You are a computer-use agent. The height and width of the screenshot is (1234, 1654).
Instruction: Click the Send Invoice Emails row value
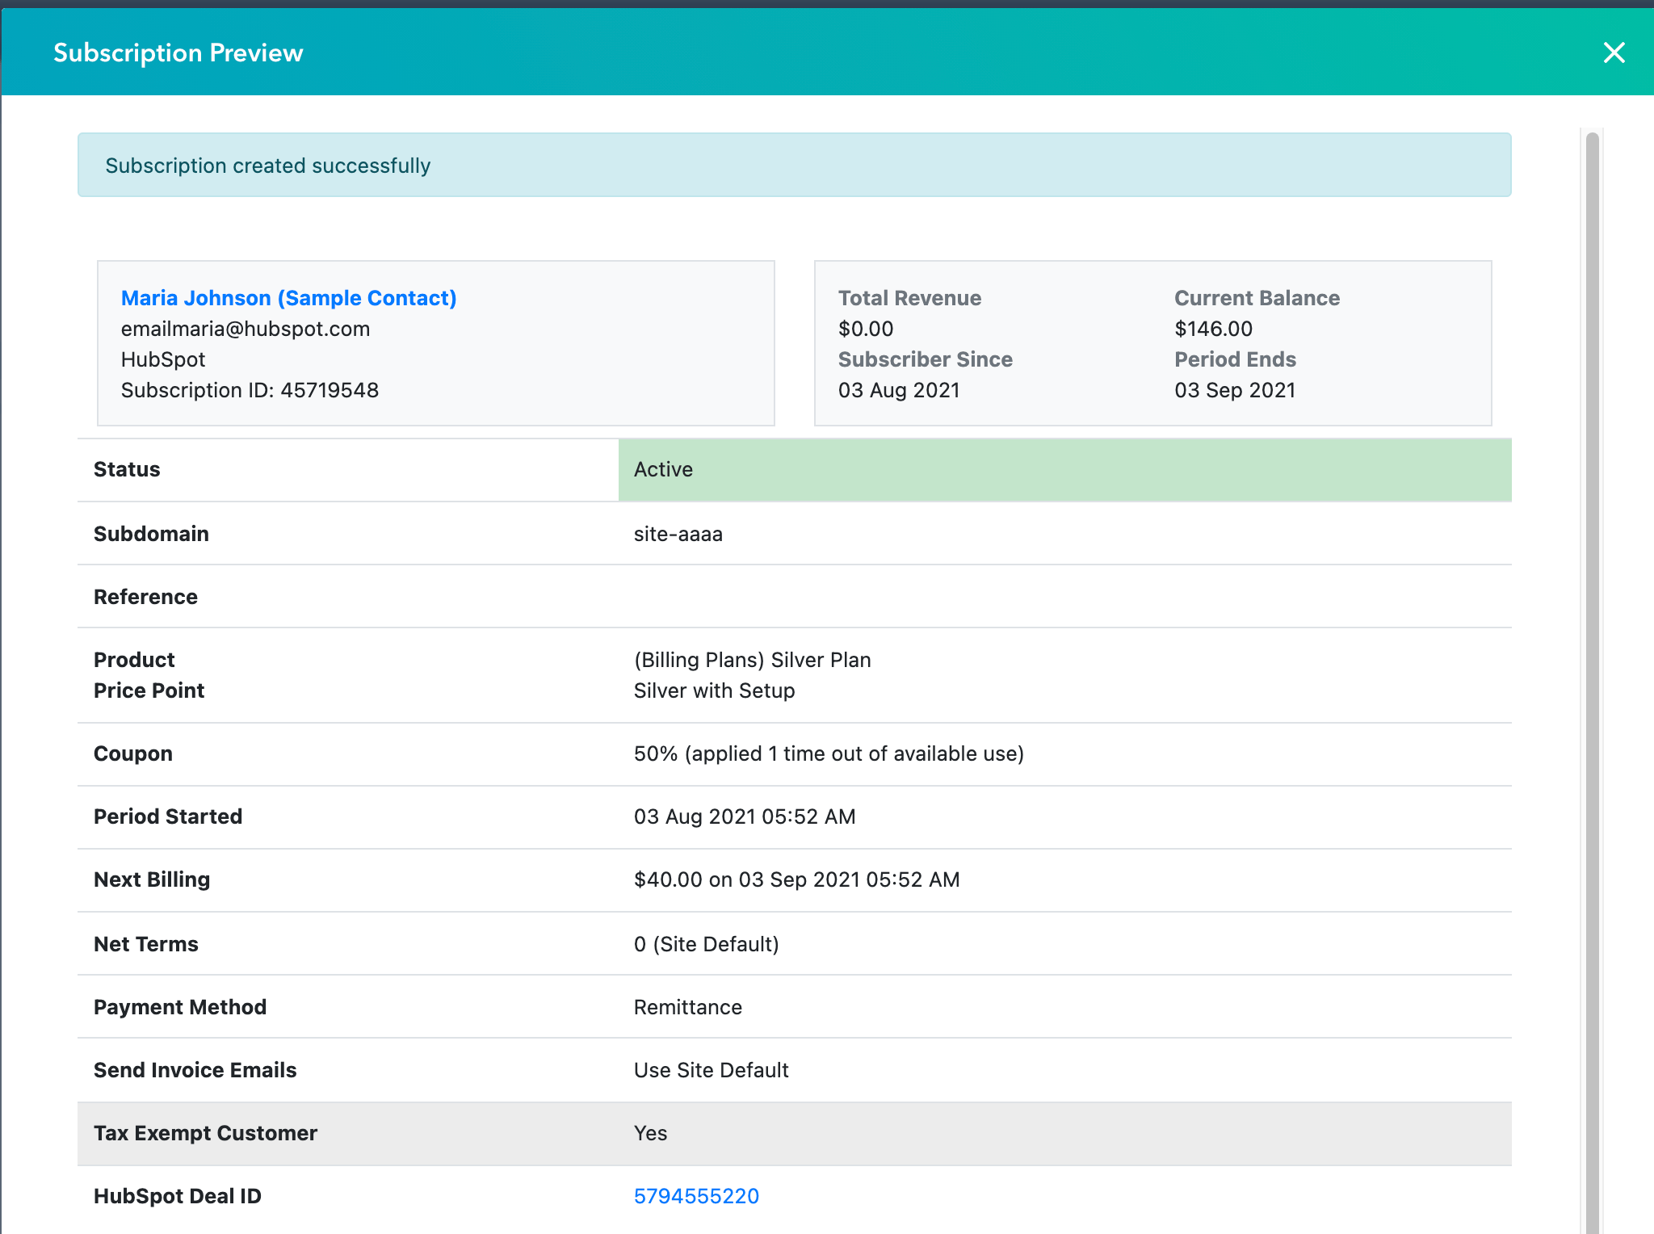(711, 1071)
